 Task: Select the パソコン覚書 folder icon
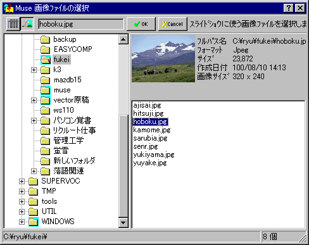[x=45, y=120]
